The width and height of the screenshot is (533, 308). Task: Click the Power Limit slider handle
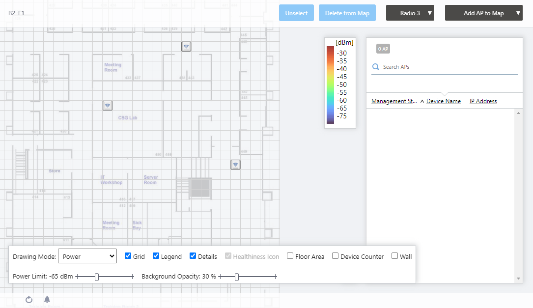(x=97, y=277)
